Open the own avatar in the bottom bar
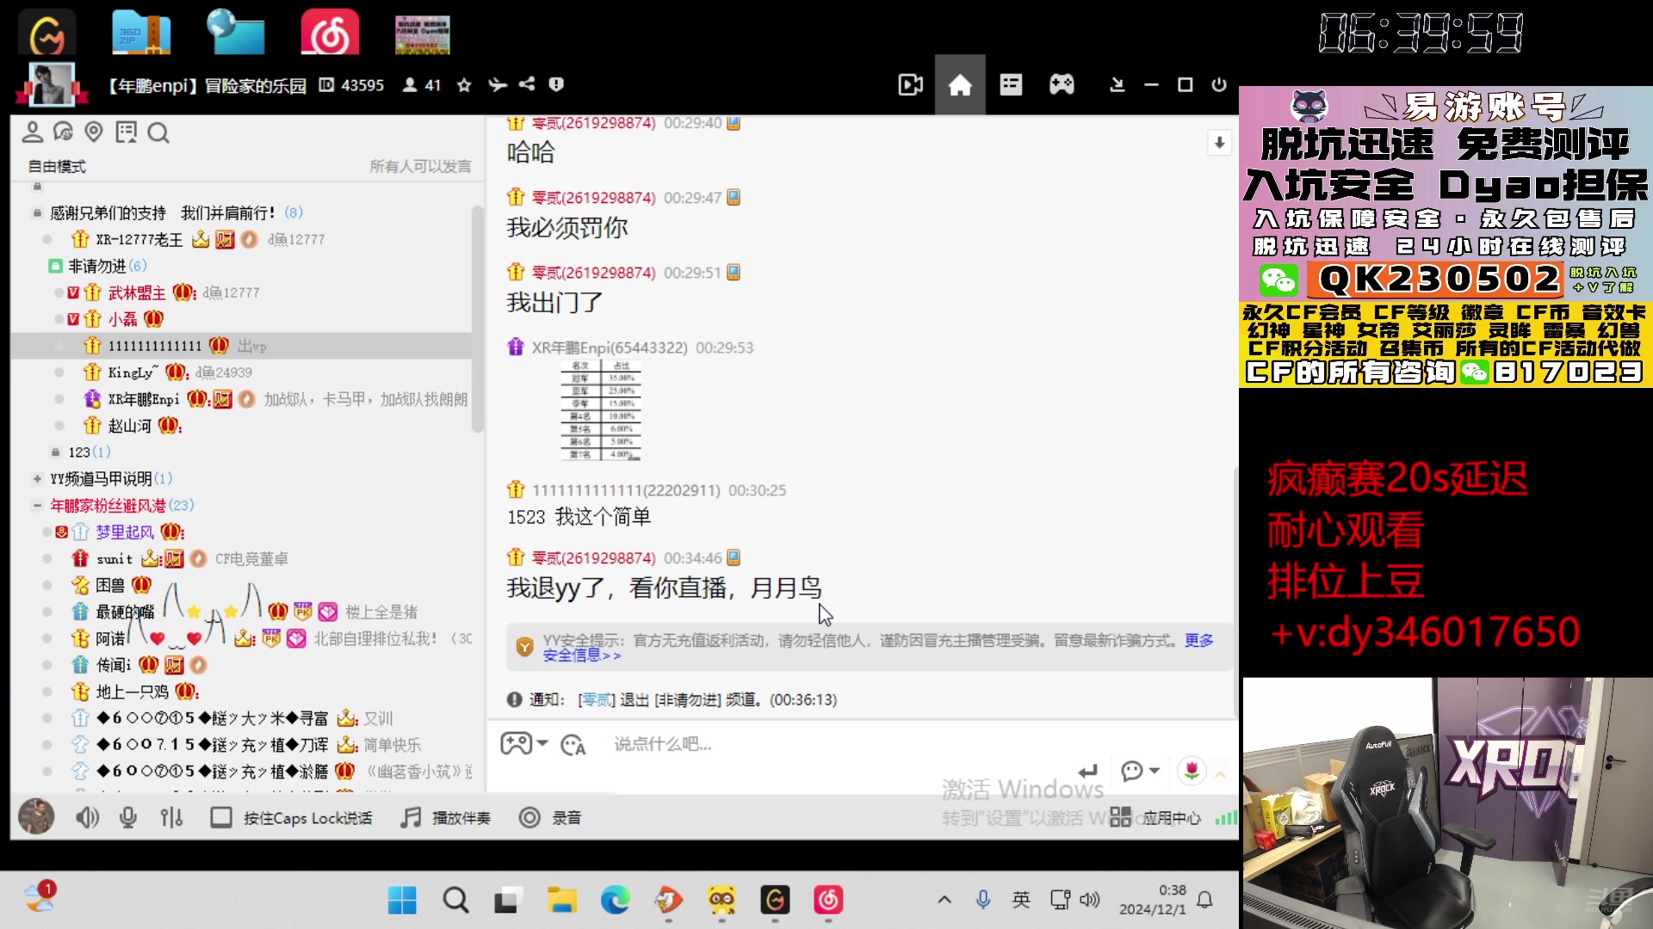The width and height of the screenshot is (1653, 929). click(x=36, y=816)
